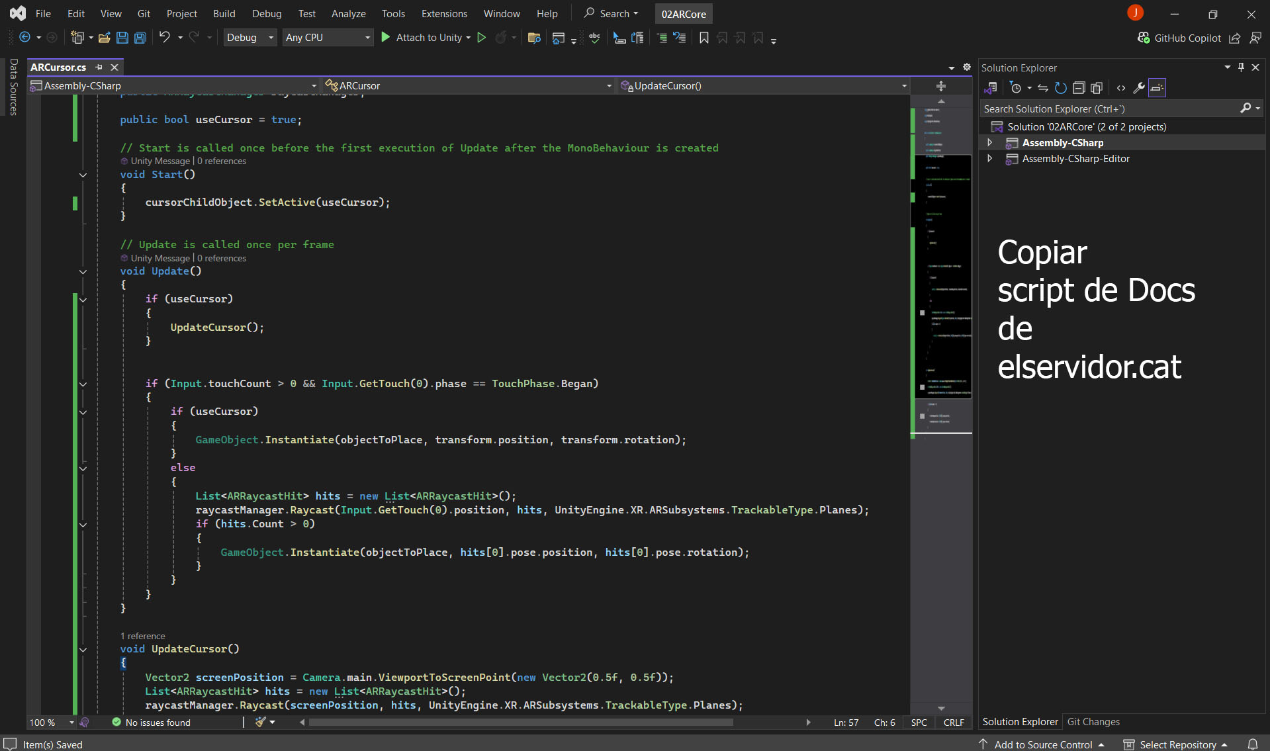
Task: Click the Open File folder icon
Action: 104,38
